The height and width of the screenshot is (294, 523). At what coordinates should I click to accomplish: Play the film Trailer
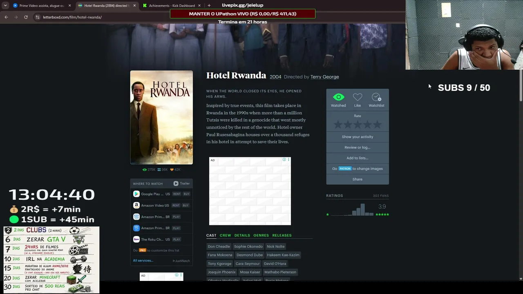(x=181, y=184)
